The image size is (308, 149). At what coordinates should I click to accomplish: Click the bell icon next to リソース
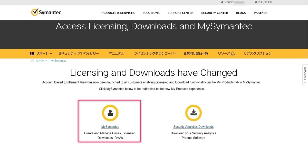point(233,54)
